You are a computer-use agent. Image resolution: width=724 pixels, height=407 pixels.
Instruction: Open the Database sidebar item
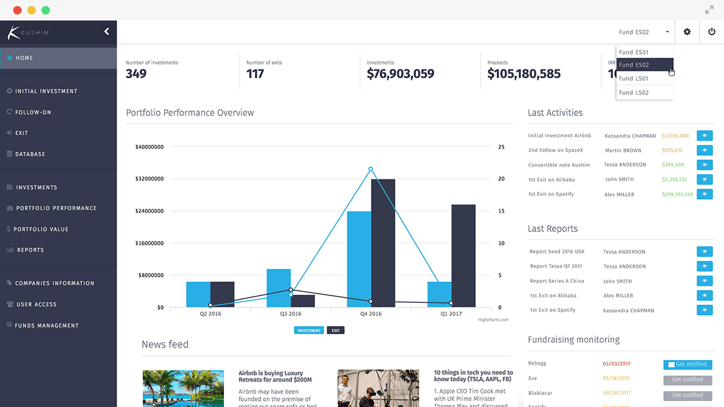coord(30,154)
